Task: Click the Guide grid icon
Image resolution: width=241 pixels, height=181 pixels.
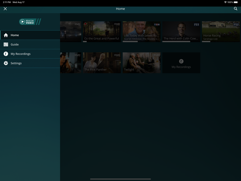Action: [x=6, y=44]
